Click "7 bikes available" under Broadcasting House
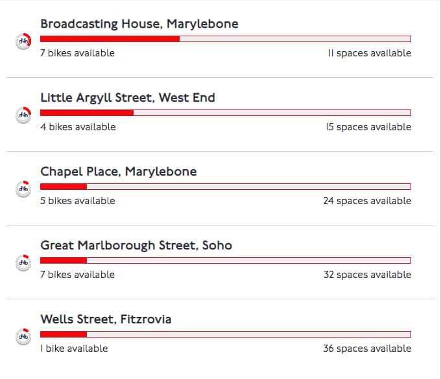The width and height of the screenshot is (441, 379). click(77, 53)
